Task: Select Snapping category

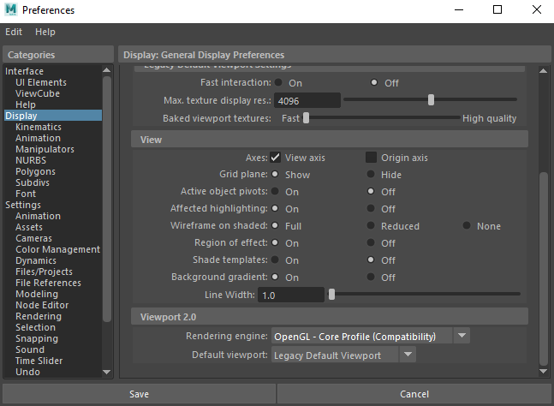Action: click(37, 338)
